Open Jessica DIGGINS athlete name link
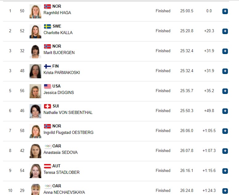This screenshot has height=195, width=239. pos(59,92)
